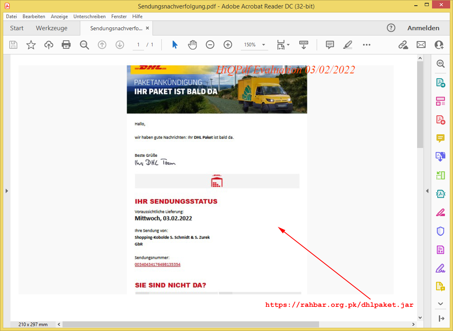The width and height of the screenshot is (453, 331).
Task: Follow the Sendungsnummer tracking link in the document
Action: [158, 264]
